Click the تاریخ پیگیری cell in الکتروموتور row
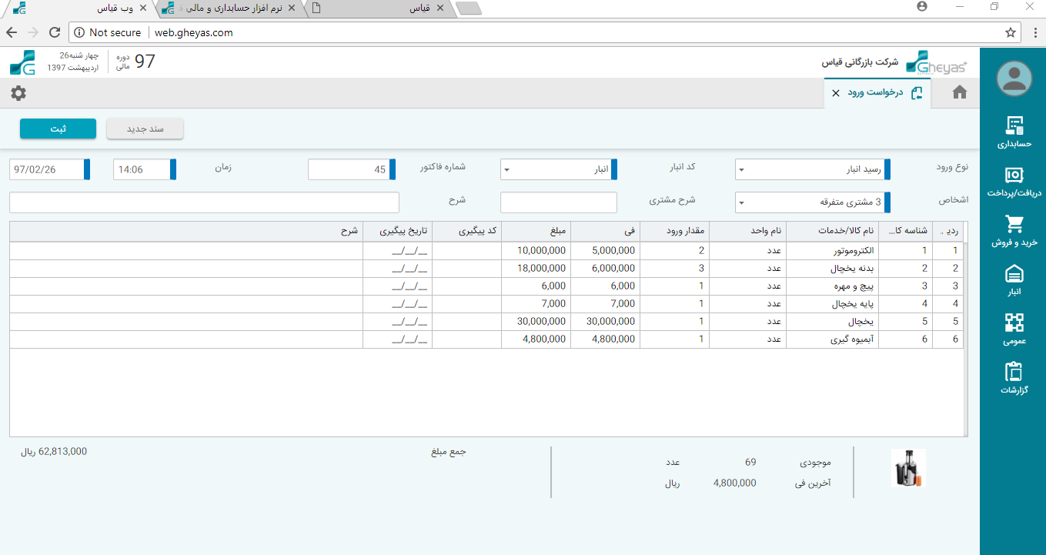Image resolution: width=1046 pixels, height=555 pixels. coord(397,251)
